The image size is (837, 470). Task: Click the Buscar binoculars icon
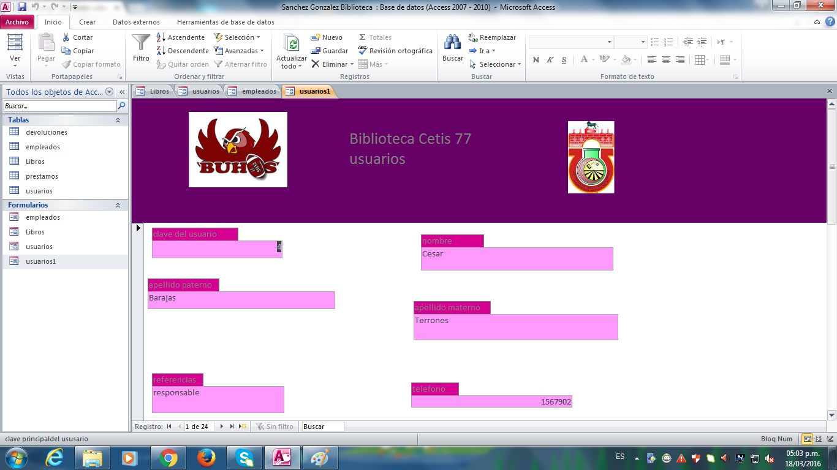coord(452,43)
